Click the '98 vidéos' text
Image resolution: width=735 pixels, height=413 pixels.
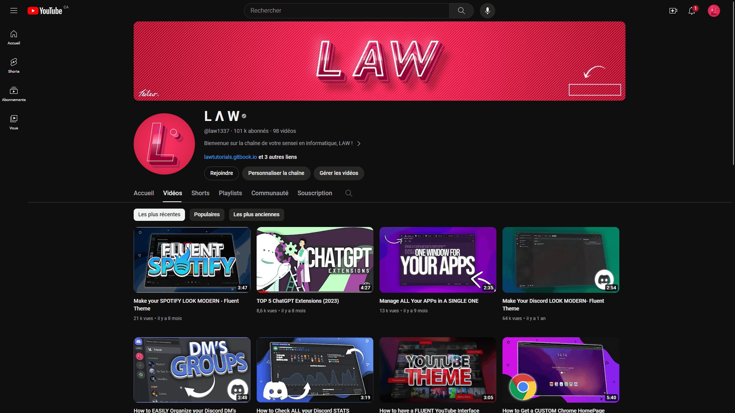coord(284,131)
